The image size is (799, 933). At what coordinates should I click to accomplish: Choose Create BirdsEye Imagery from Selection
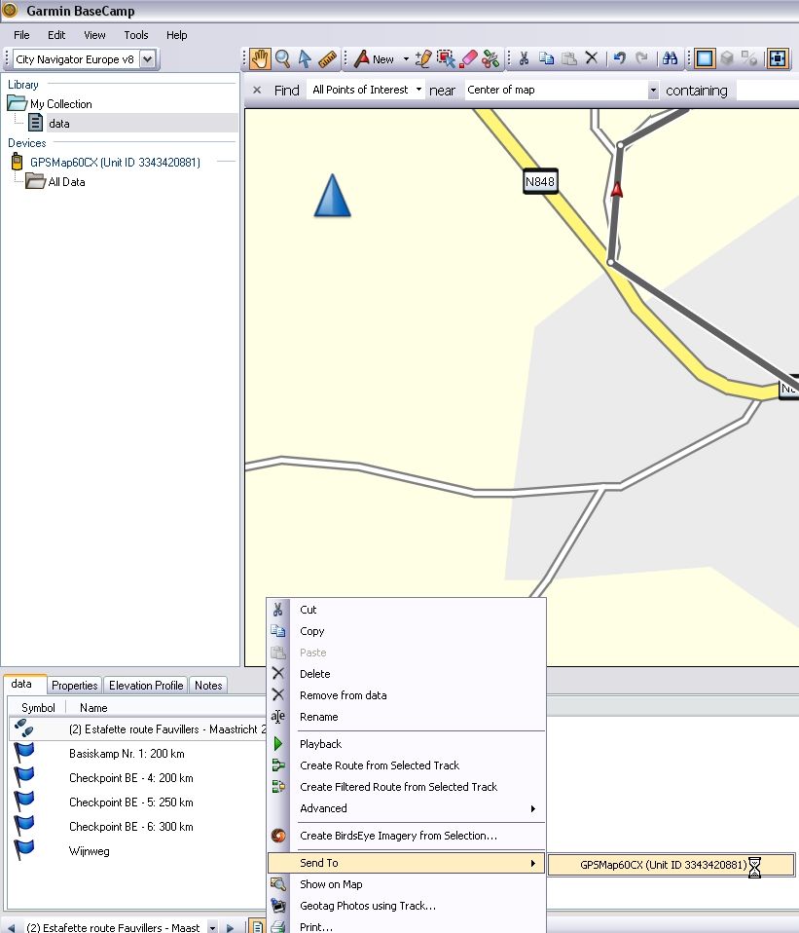pos(406,836)
